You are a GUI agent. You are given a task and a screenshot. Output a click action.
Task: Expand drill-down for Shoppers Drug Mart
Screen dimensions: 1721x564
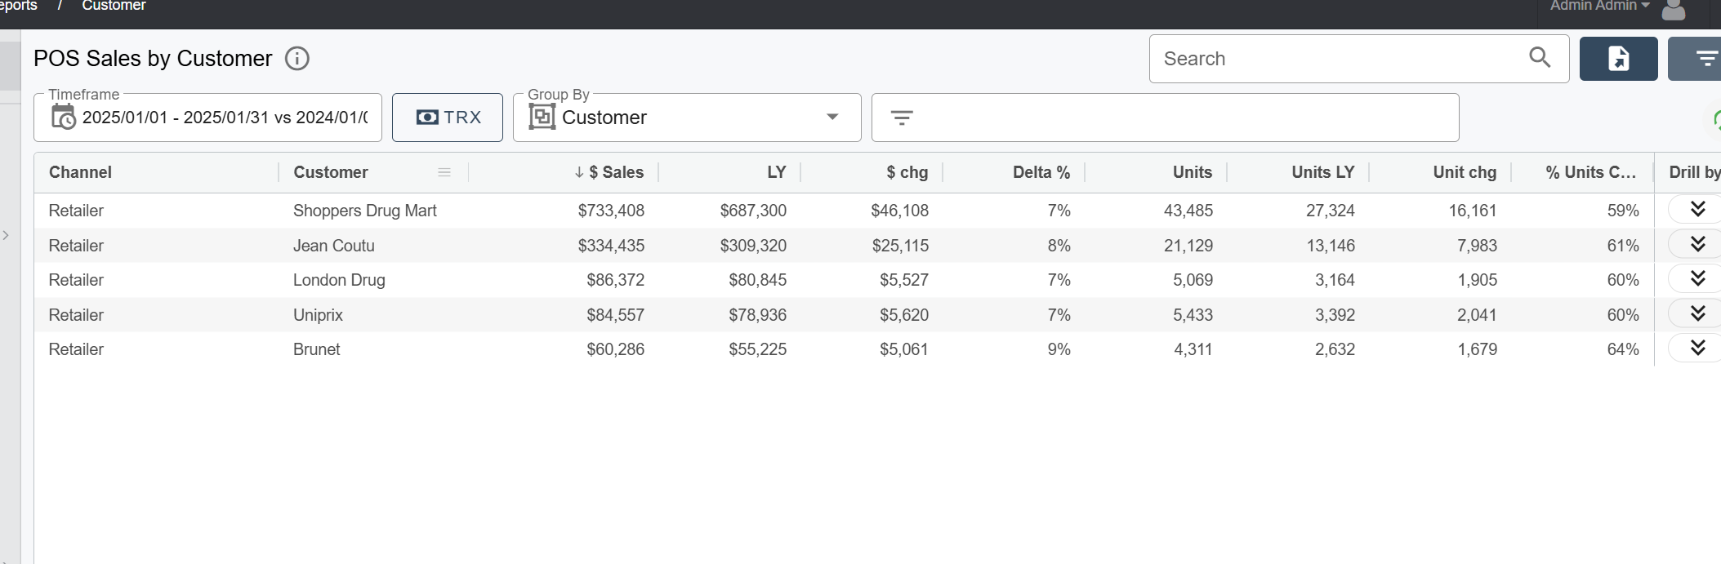(1697, 209)
